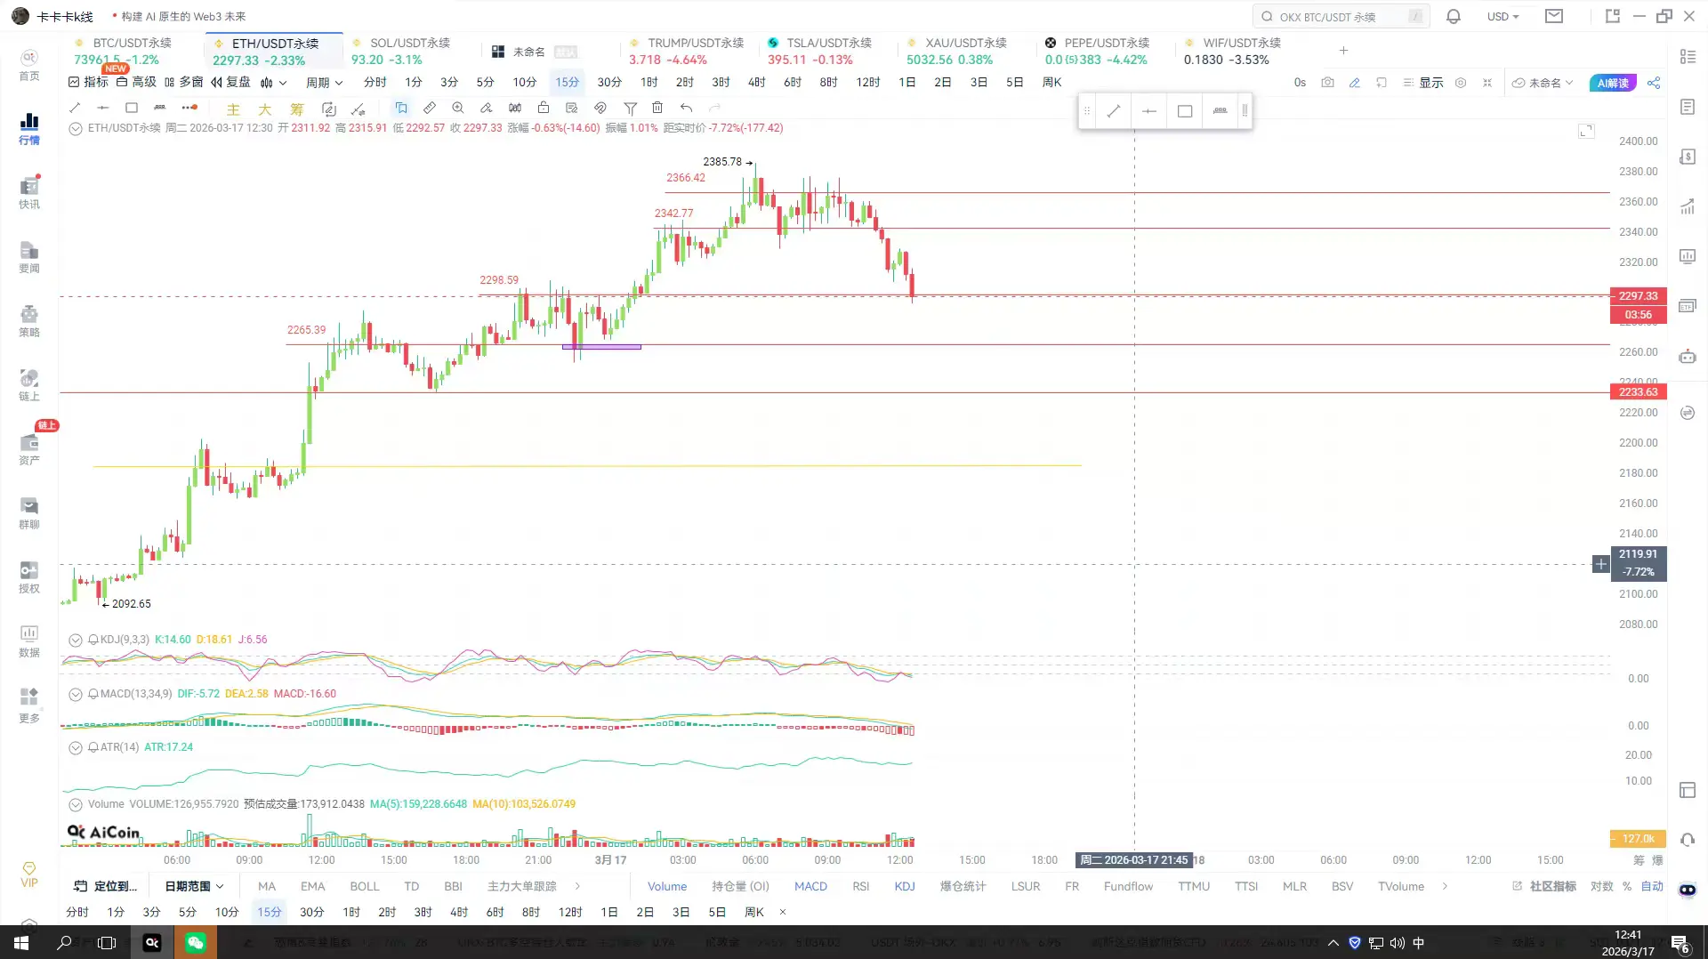Select the trend line drawing tool
Viewport: 1708px width, 959px height.
pyautogui.click(x=75, y=108)
